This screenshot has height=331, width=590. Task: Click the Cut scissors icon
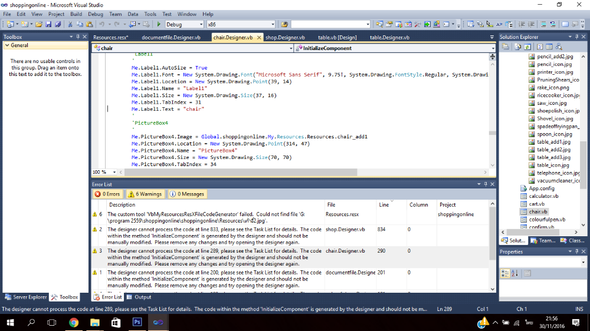point(70,24)
